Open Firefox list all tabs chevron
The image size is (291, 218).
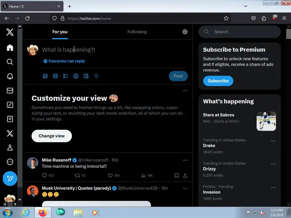pos(245,6)
